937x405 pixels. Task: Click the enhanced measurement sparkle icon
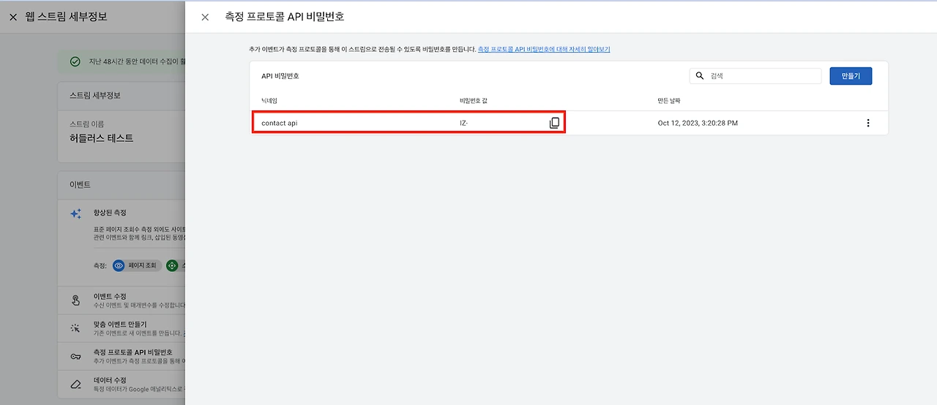(x=76, y=213)
